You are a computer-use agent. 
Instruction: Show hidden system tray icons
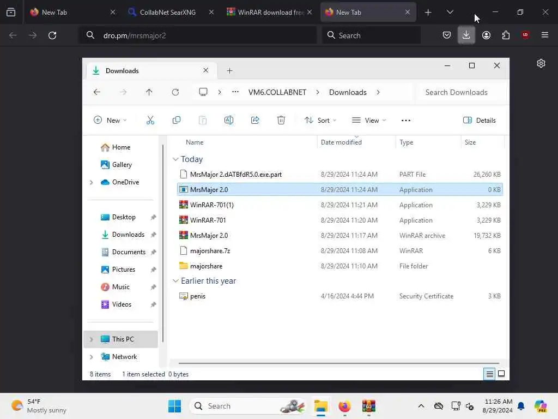pyautogui.click(x=421, y=406)
